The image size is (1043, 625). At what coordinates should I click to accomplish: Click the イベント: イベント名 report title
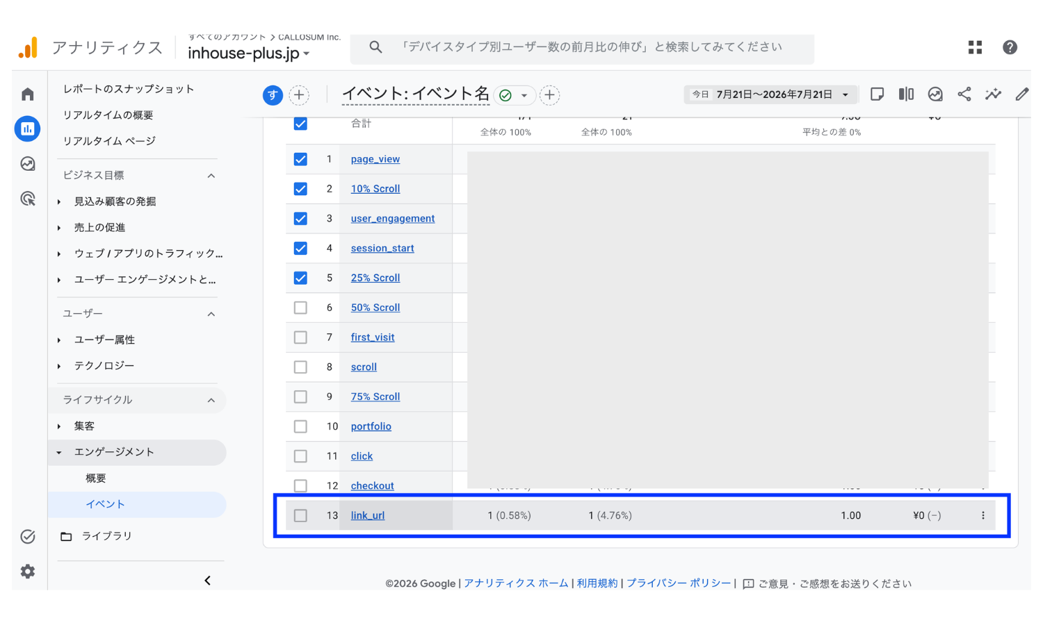tap(416, 94)
